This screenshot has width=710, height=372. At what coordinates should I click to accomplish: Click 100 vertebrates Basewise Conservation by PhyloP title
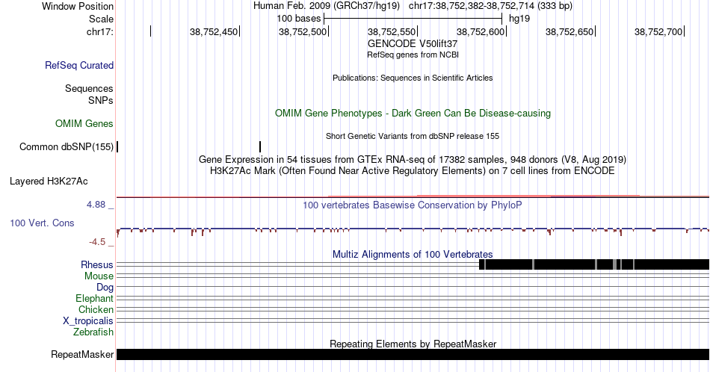[413, 205]
